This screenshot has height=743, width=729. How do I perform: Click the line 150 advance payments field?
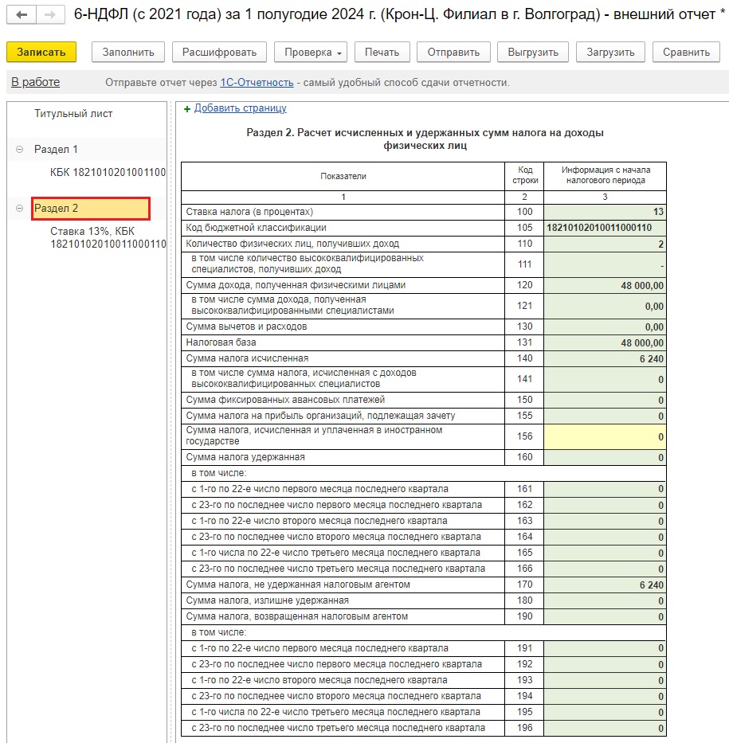coord(605,400)
